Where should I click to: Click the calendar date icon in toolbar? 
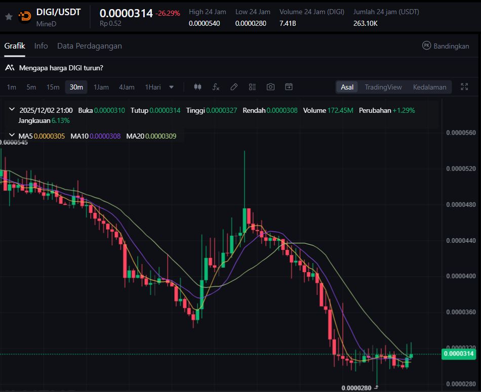click(x=289, y=87)
